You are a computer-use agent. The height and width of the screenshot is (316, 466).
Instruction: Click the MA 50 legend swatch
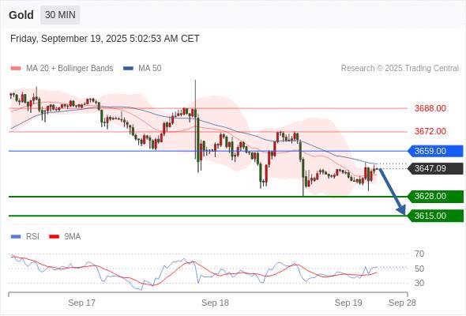click(128, 69)
